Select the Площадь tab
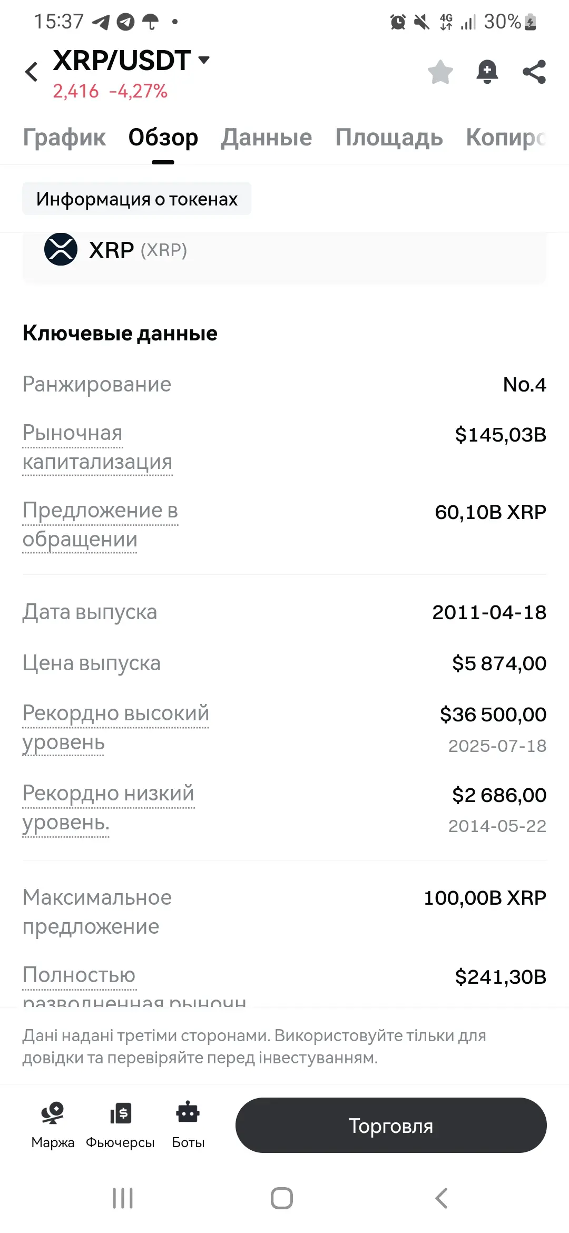The image size is (569, 1233). (x=389, y=138)
